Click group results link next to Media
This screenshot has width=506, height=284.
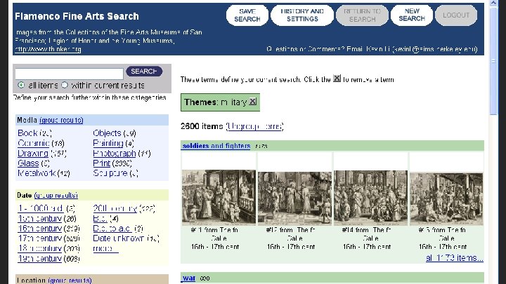[61, 120]
